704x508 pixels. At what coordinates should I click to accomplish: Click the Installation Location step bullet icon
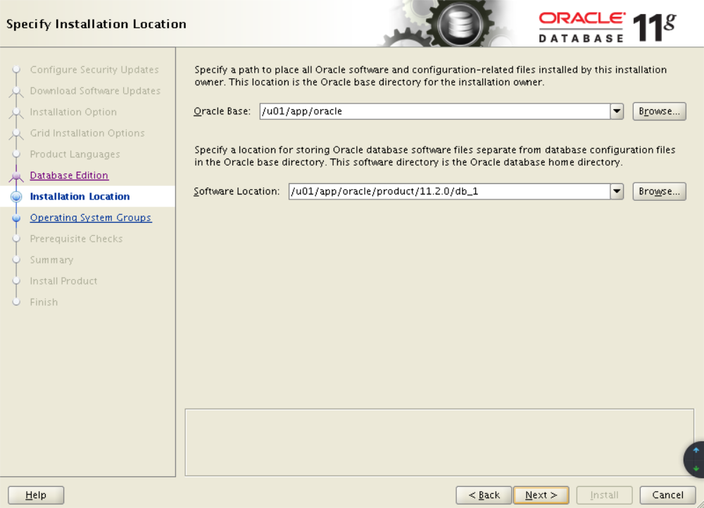pos(17,197)
